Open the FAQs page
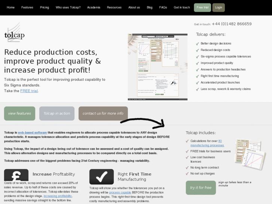The height and width of the screenshot is (204, 272). point(163,7)
